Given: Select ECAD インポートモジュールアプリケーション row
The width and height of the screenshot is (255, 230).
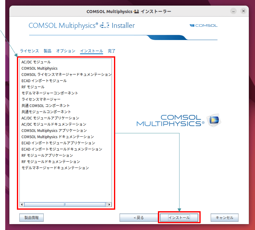Looking at the screenshot, I should (66, 143).
